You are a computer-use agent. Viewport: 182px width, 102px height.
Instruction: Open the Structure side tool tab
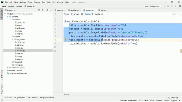coord(2,75)
